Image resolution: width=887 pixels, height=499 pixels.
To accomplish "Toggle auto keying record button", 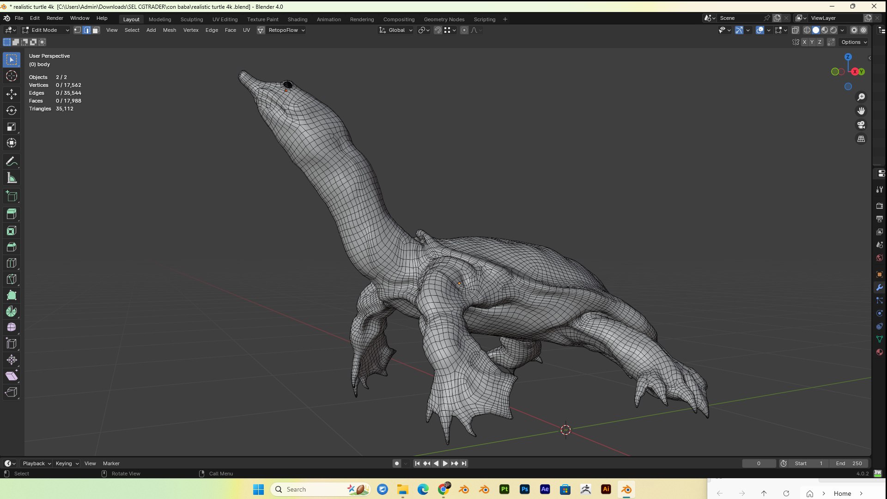I will pos(397,463).
